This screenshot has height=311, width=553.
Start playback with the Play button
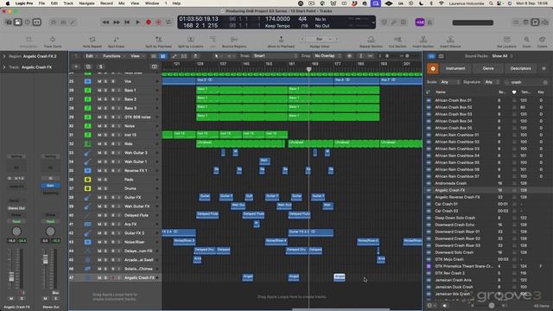[x=138, y=22]
